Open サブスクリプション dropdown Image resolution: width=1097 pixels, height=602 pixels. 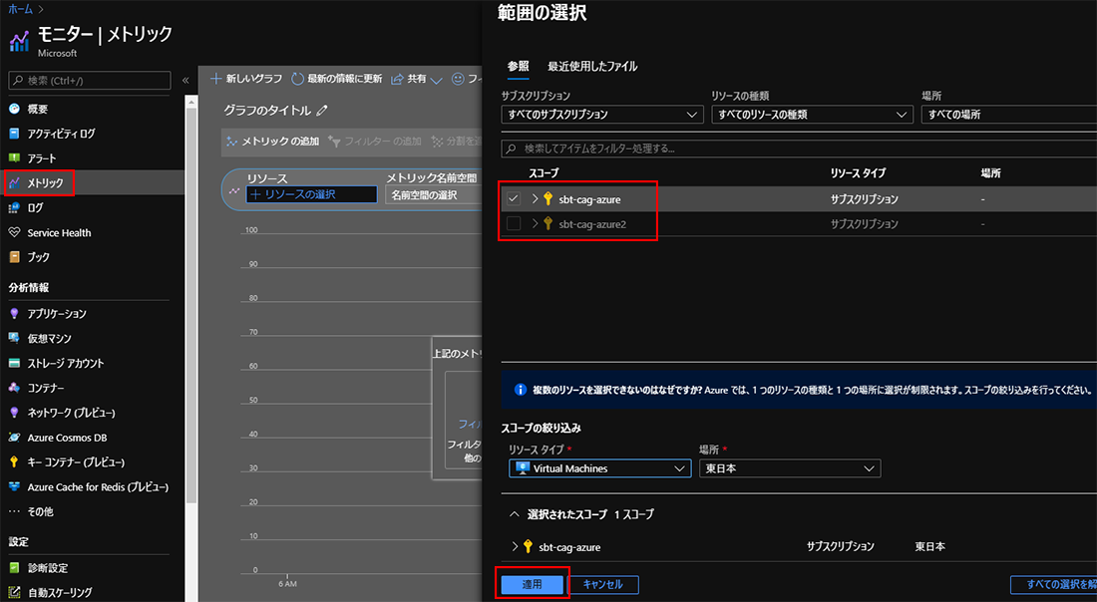601,115
